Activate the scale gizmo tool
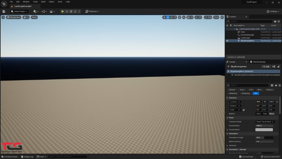This screenshot has width=282, height=159. (175, 17)
